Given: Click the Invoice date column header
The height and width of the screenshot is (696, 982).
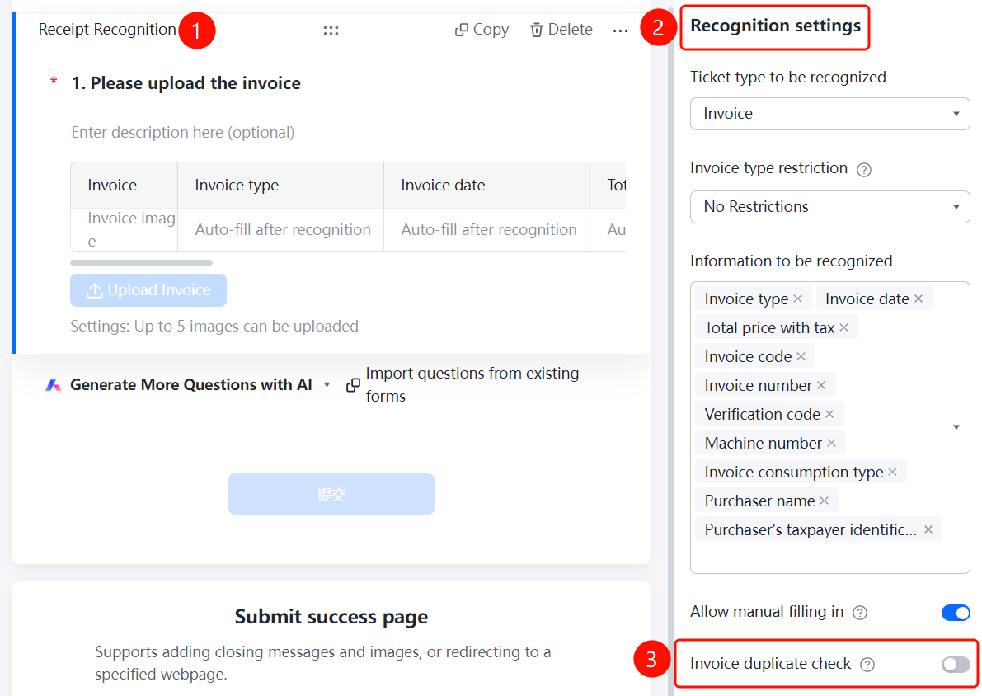Looking at the screenshot, I should coord(486,186).
